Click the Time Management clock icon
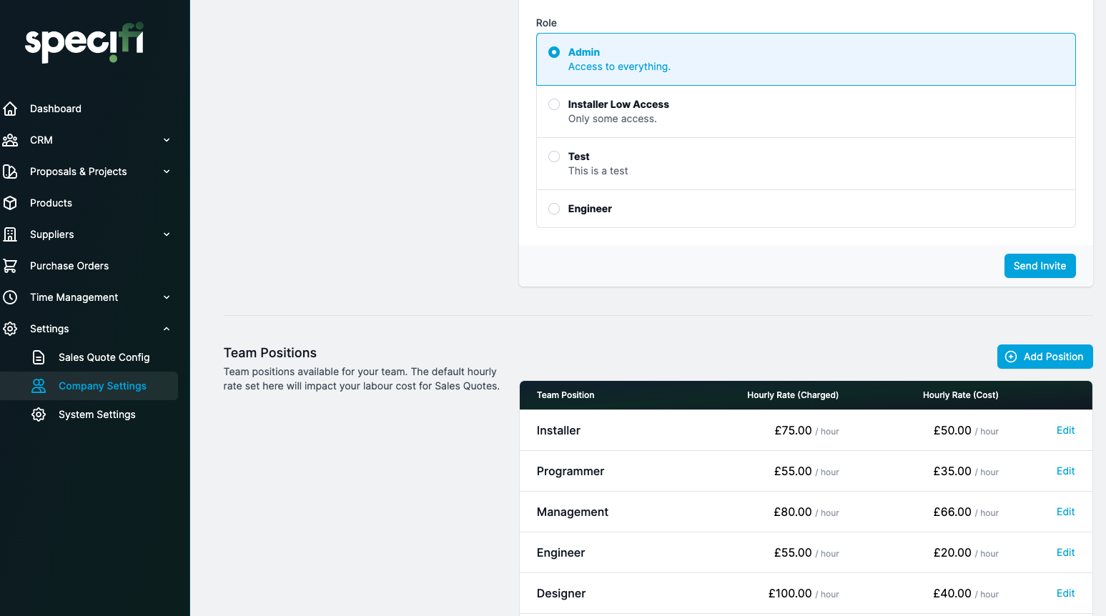1106x616 pixels. (x=10, y=297)
